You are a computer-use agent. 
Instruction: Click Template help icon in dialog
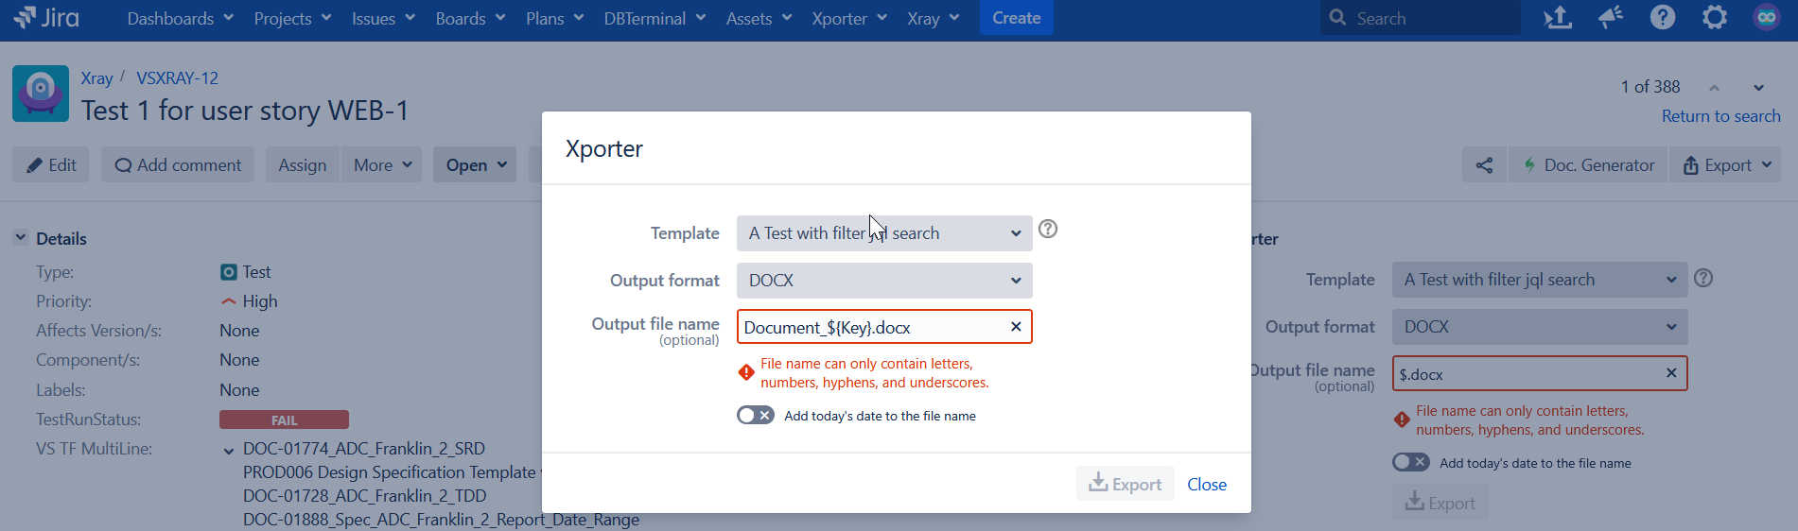pos(1048,229)
